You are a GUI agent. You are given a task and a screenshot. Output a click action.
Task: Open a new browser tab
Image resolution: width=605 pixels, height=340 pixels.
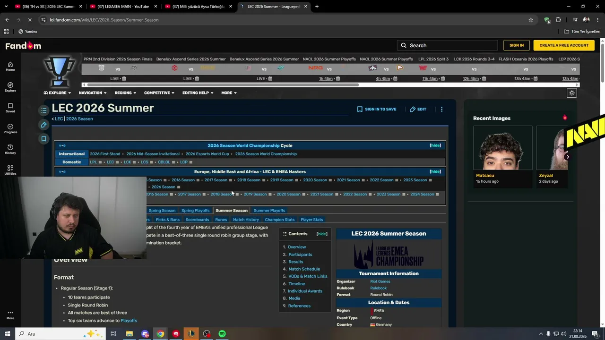pyautogui.click(x=317, y=7)
